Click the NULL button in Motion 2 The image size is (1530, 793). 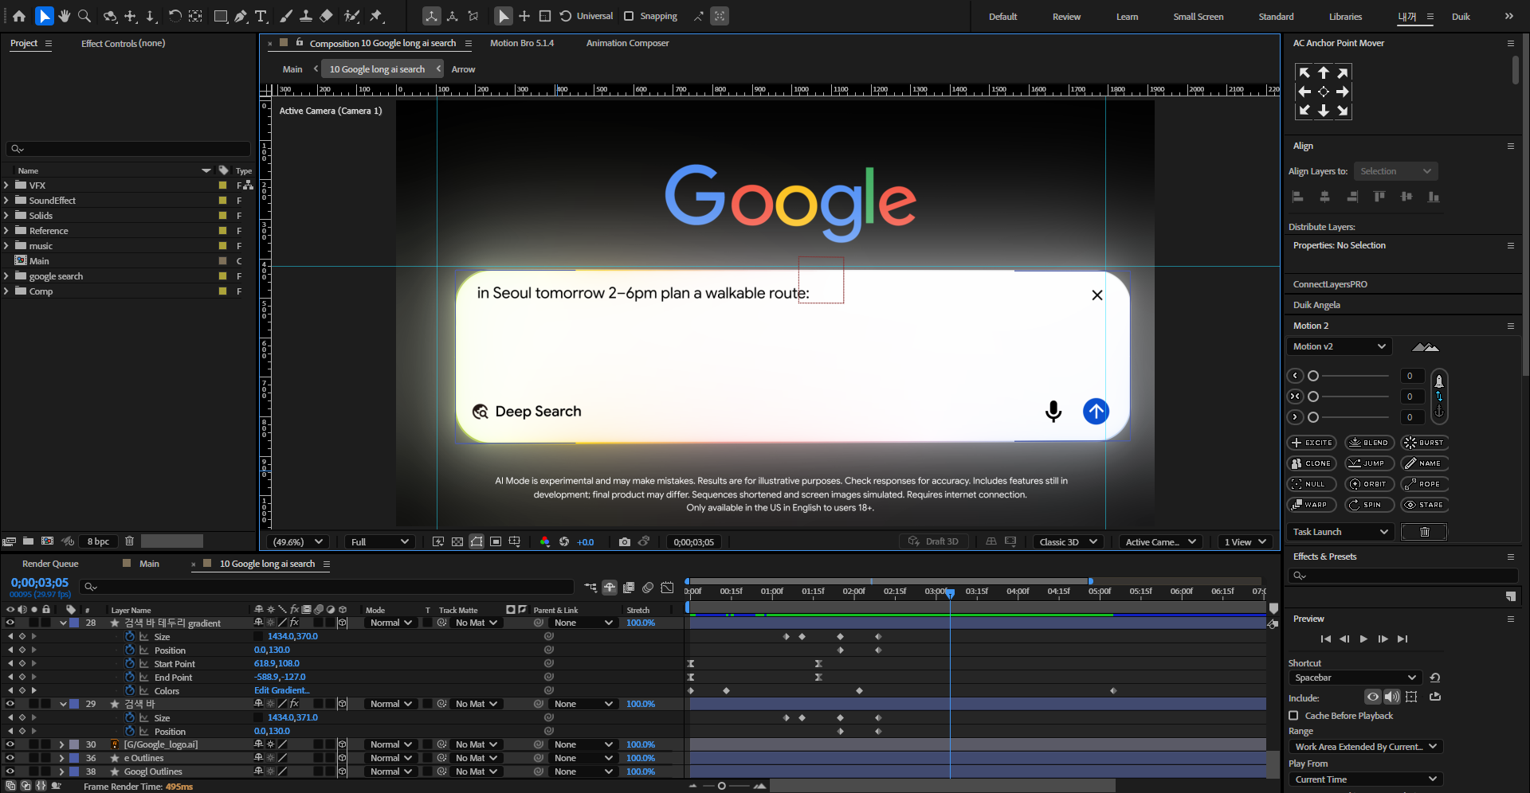tap(1312, 484)
